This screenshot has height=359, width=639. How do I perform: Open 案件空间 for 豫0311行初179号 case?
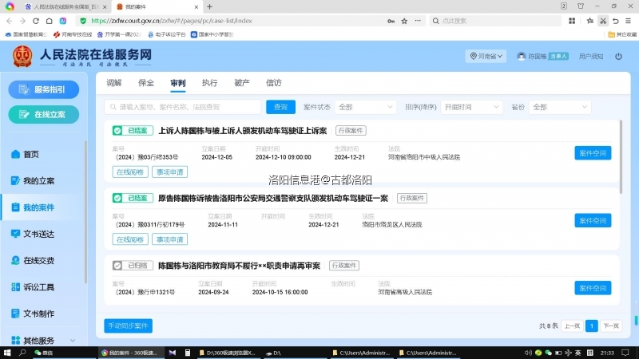[593, 221]
